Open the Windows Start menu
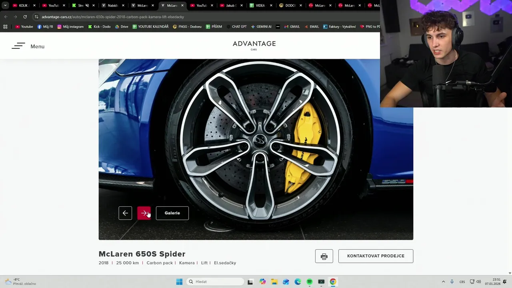 pos(179,282)
